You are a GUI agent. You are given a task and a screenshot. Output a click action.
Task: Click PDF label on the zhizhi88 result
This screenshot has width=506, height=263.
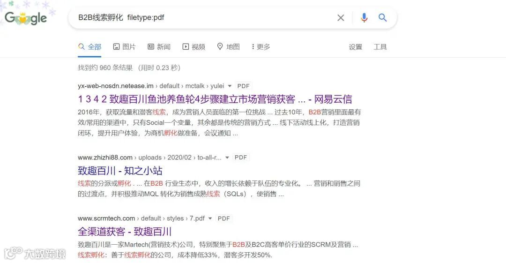point(241,158)
